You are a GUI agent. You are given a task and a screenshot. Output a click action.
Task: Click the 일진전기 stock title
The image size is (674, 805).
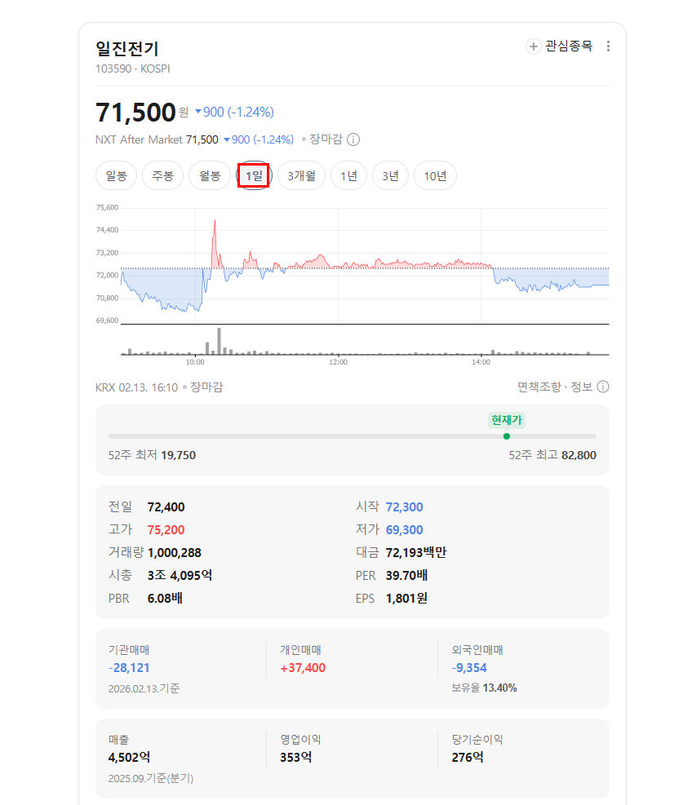pyautogui.click(x=127, y=49)
